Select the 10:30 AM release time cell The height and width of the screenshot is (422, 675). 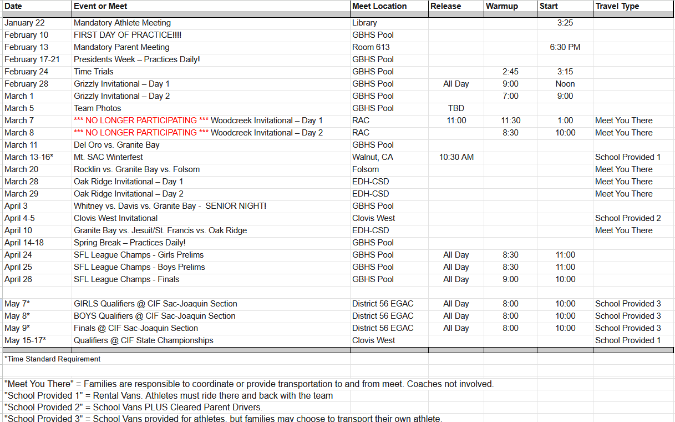456,157
